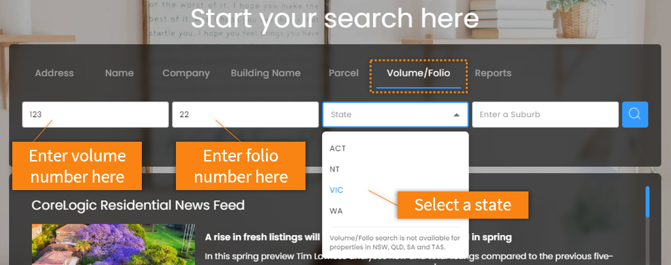Screen dimensions: 671x265
Task: Focus the Enter a Suburb field
Action: [546, 114]
